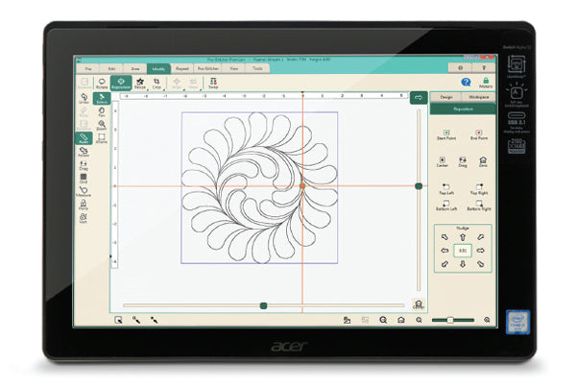Viewport: 576px width, 388px height.
Task: Toggle the Motors lock
Action: click(485, 83)
